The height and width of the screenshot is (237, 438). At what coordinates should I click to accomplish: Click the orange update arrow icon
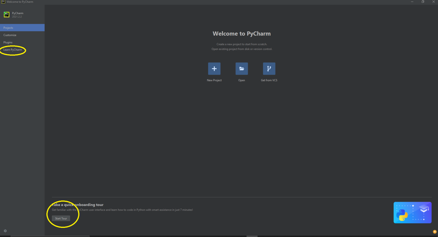(x=435, y=232)
